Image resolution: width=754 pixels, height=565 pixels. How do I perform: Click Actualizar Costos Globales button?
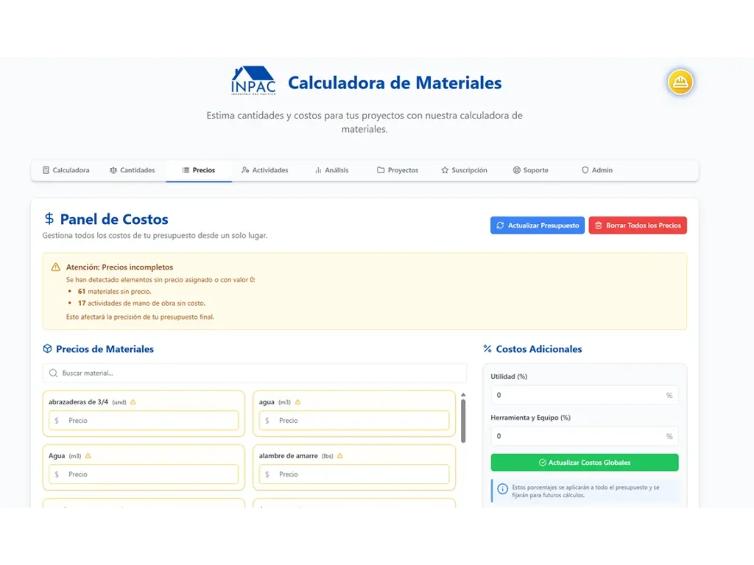[584, 463]
